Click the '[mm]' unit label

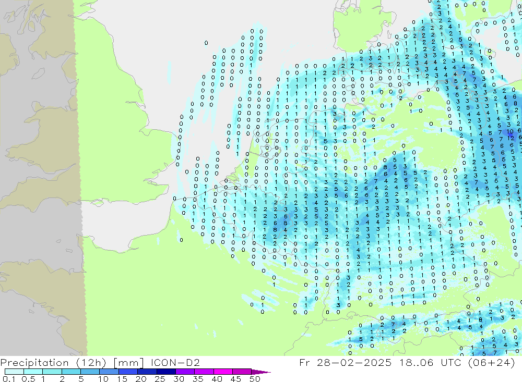(129, 362)
